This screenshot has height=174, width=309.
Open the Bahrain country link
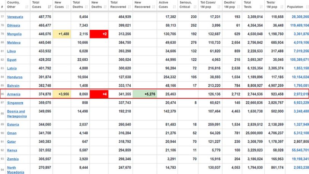click(13, 85)
